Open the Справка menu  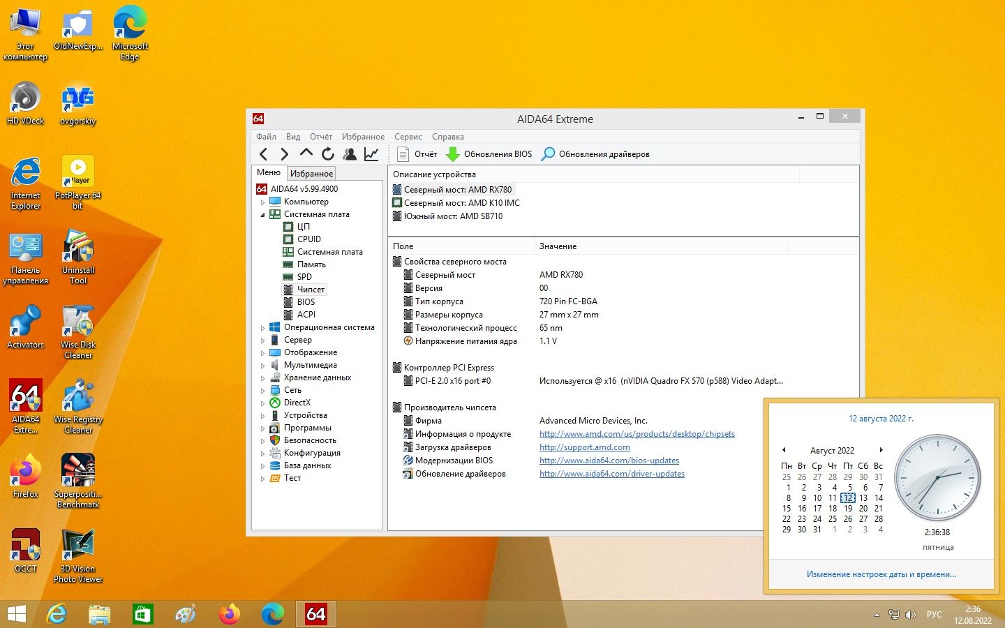pyautogui.click(x=448, y=137)
